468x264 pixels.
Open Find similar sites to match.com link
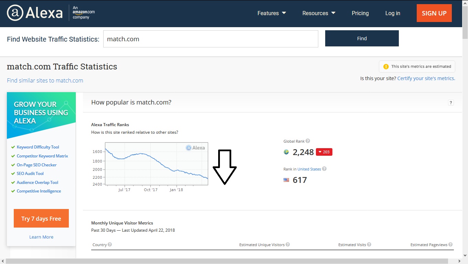[45, 80]
